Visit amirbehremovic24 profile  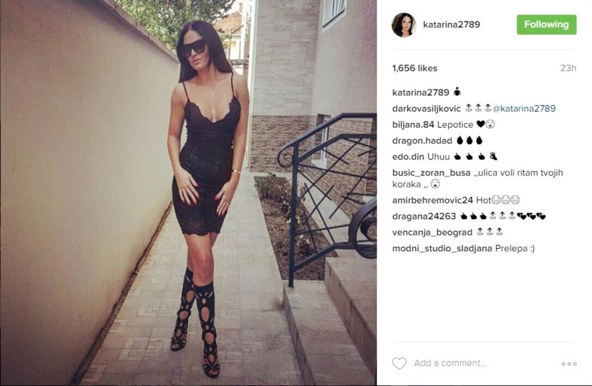pos(432,200)
